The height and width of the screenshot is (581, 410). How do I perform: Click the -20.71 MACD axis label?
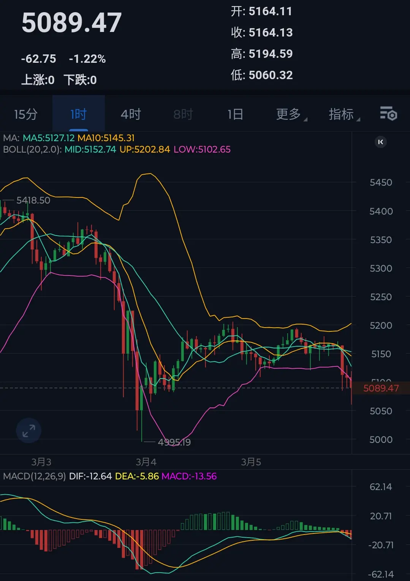pyautogui.click(x=381, y=545)
